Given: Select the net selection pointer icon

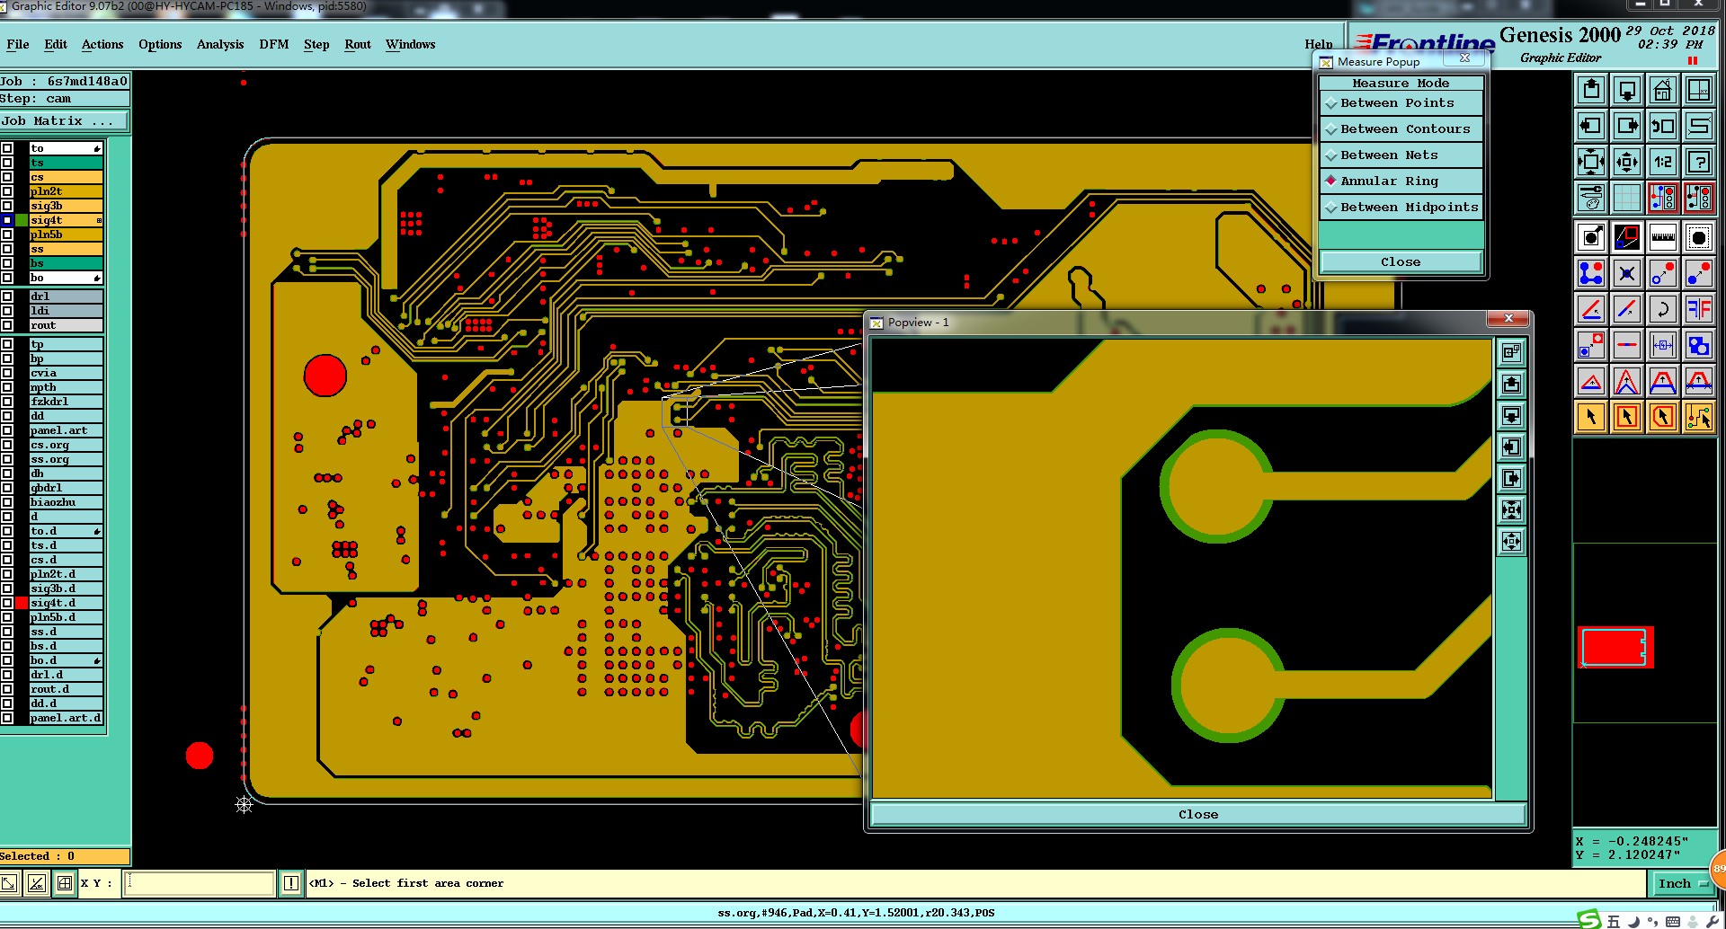Looking at the screenshot, I should [x=1698, y=417].
